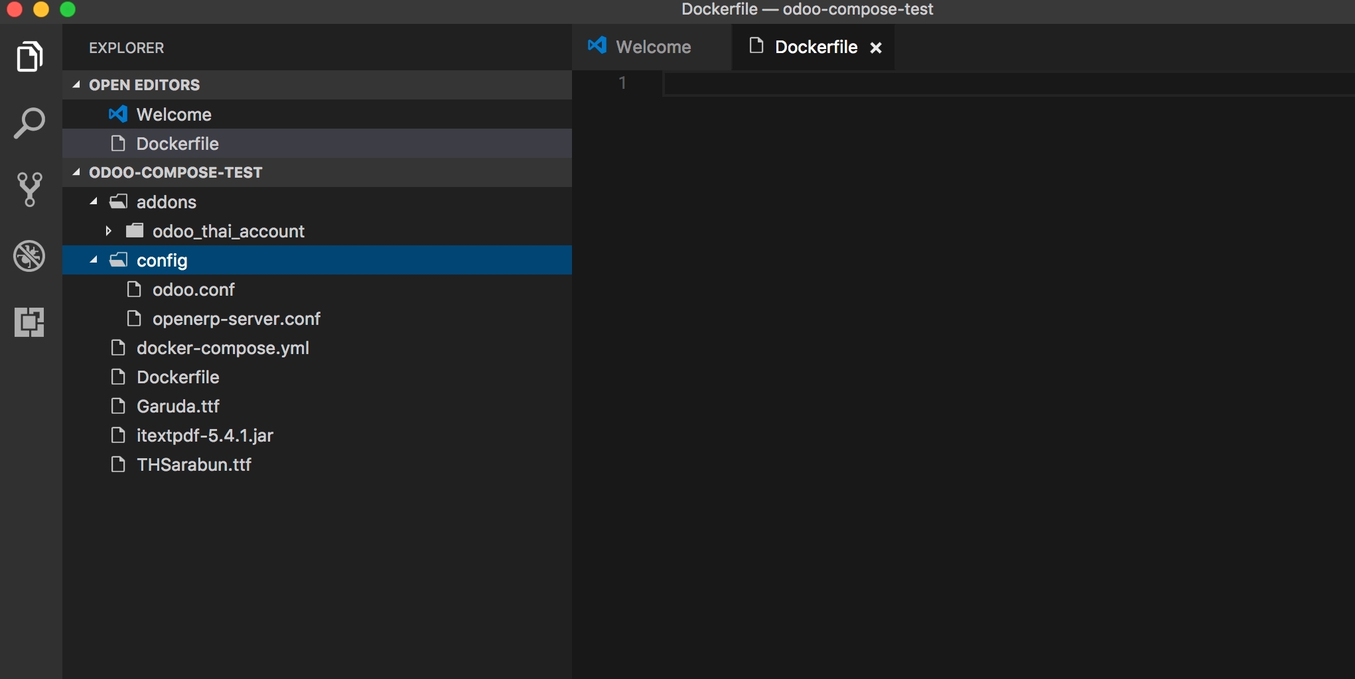This screenshot has width=1355, height=679.
Task: Click the file icon next to odoo.conf
Action: (134, 289)
